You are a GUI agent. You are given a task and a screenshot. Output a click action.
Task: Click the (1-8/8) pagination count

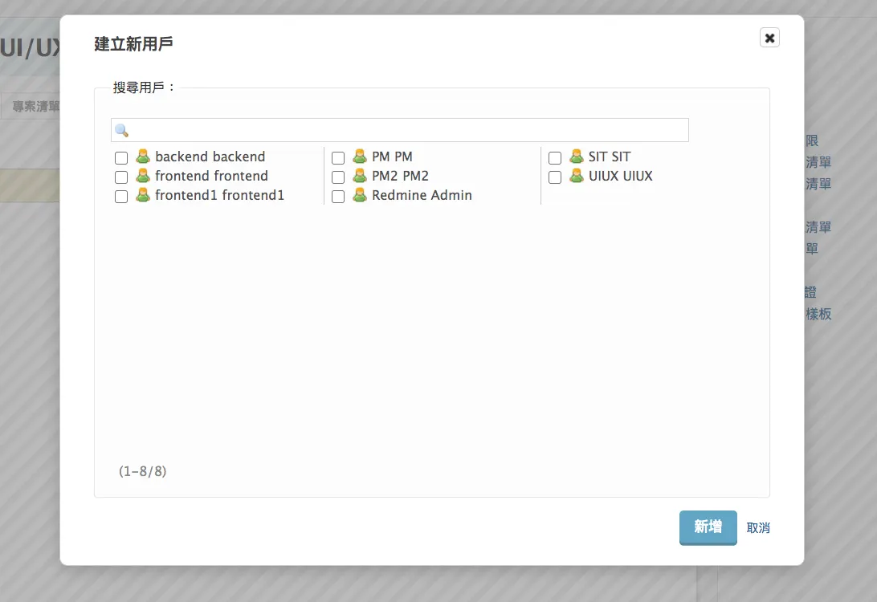pyautogui.click(x=143, y=471)
